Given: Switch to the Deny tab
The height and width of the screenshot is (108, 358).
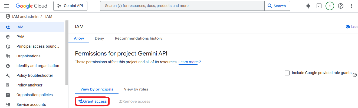Looking at the screenshot, I should pos(99,38).
